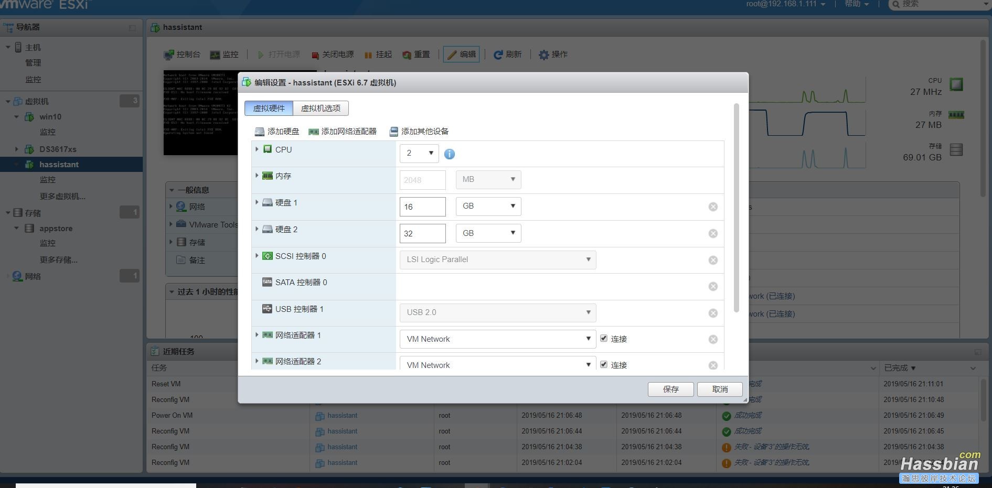Expand the SCSI 控制器 0 row
The width and height of the screenshot is (992, 488).
tap(257, 256)
